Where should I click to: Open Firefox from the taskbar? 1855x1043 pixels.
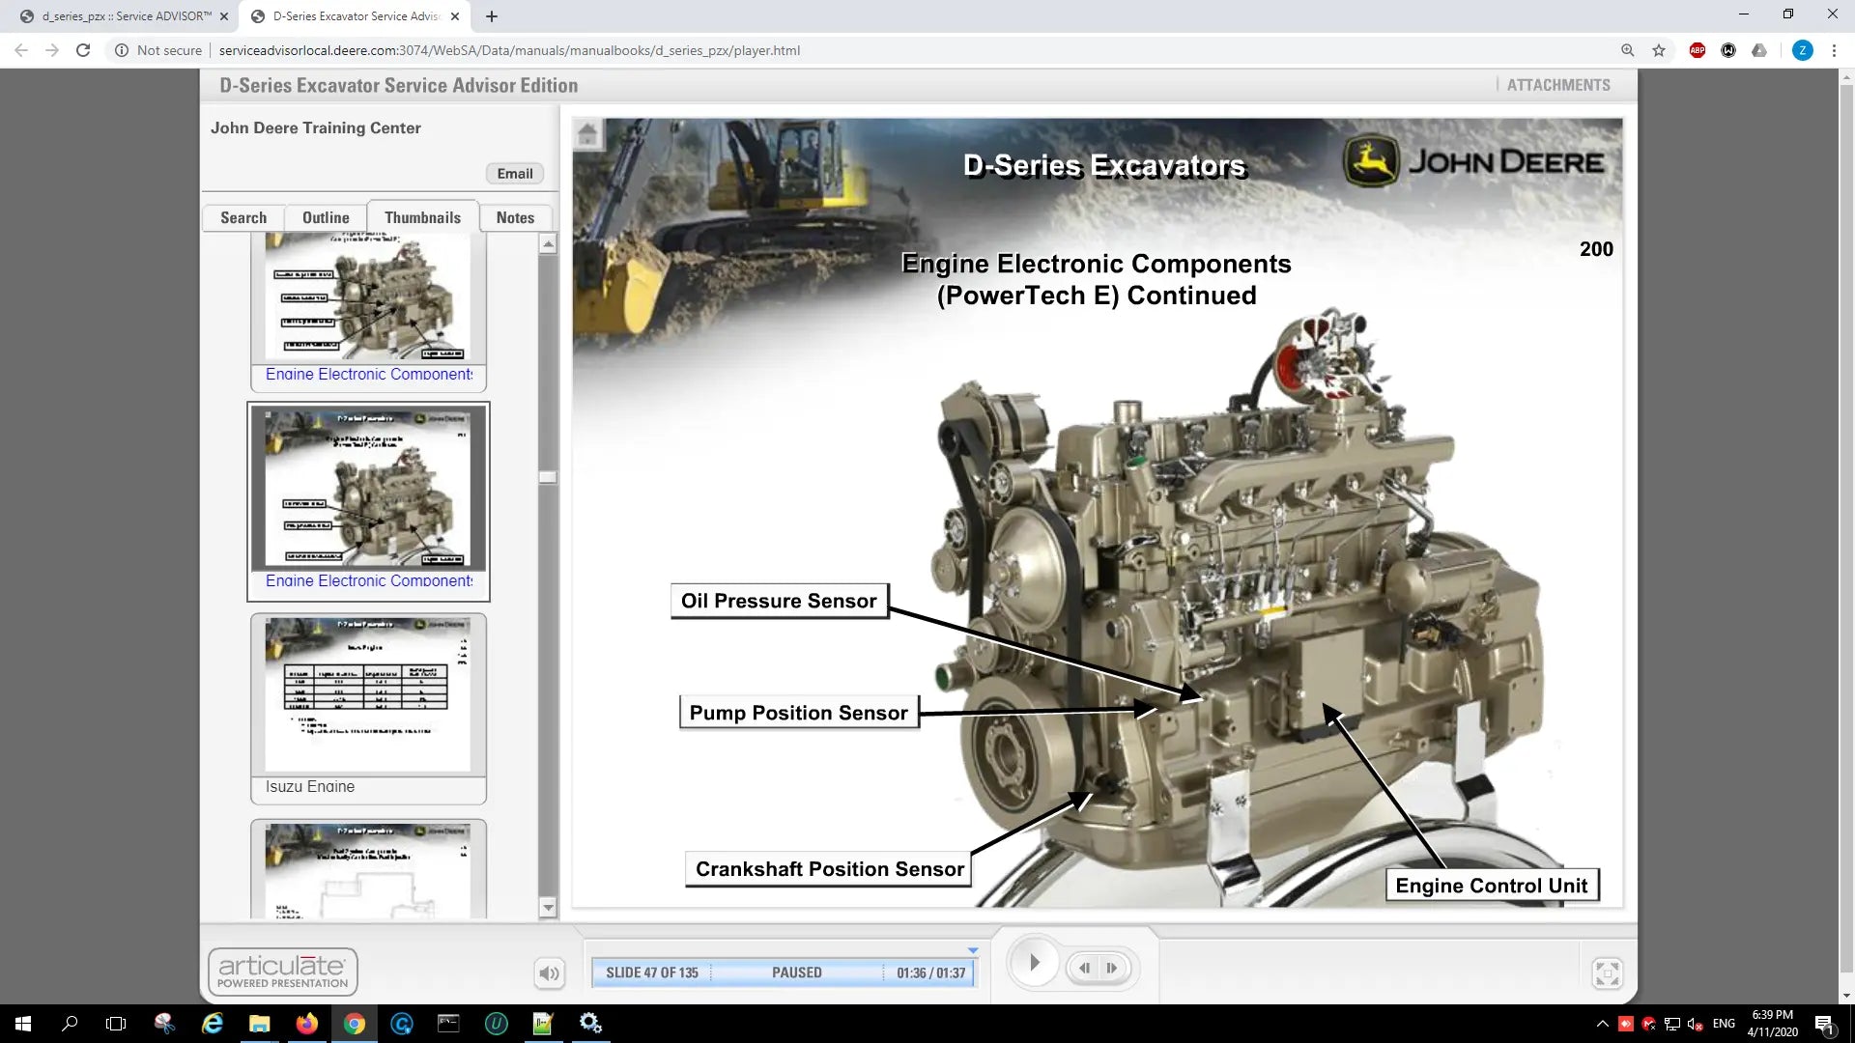pyautogui.click(x=307, y=1024)
